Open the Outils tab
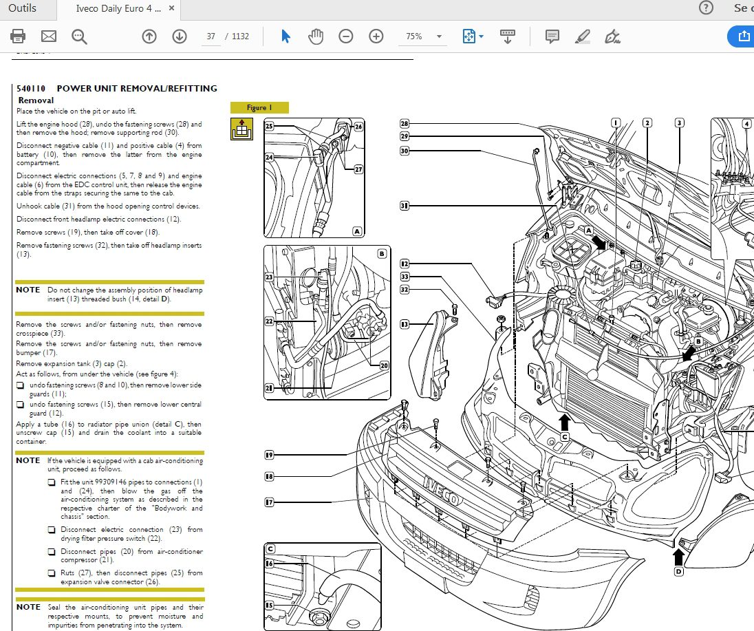Viewport: 754px width, 631px height. click(x=22, y=8)
